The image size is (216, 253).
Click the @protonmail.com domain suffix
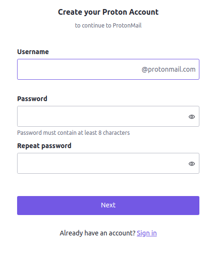coord(169,69)
